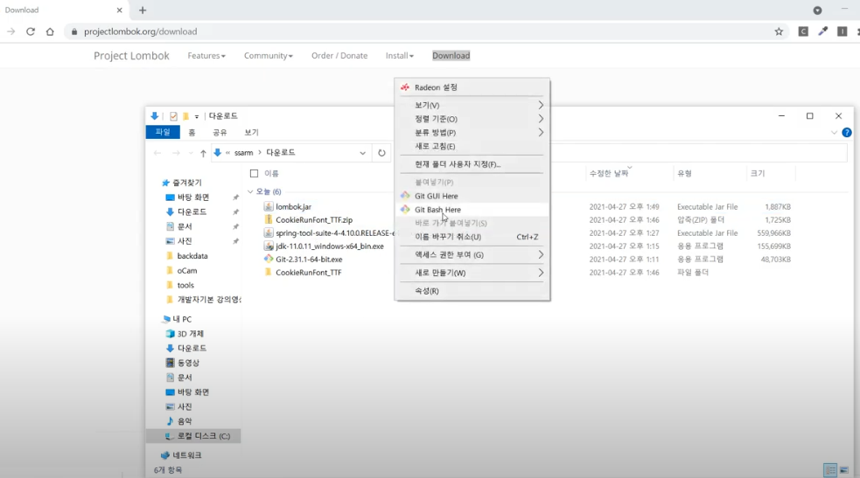The width and height of the screenshot is (860, 478).
Task: Refresh the Explorer folder view
Action: click(x=381, y=153)
